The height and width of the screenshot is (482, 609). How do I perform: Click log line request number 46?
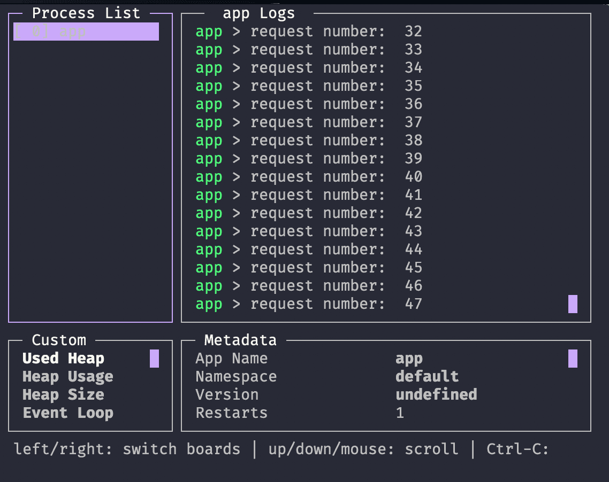pyautogui.click(x=309, y=286)
